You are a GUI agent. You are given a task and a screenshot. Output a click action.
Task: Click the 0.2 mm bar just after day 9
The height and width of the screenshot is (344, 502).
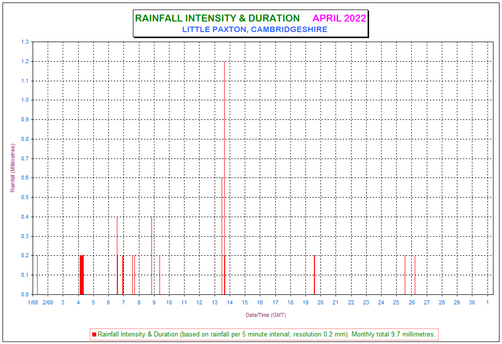pyautogui.click(x=160, y=275)
